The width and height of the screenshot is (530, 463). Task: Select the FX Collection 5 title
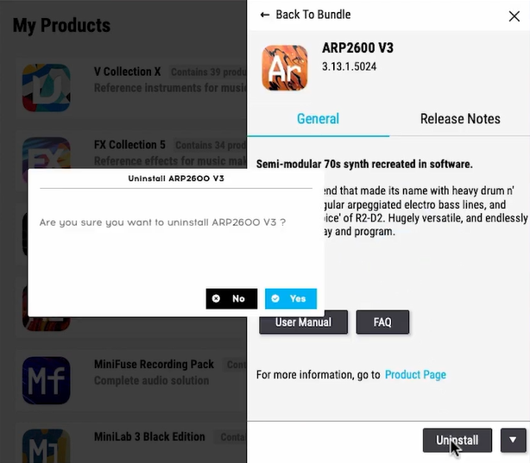coord(129,145)
